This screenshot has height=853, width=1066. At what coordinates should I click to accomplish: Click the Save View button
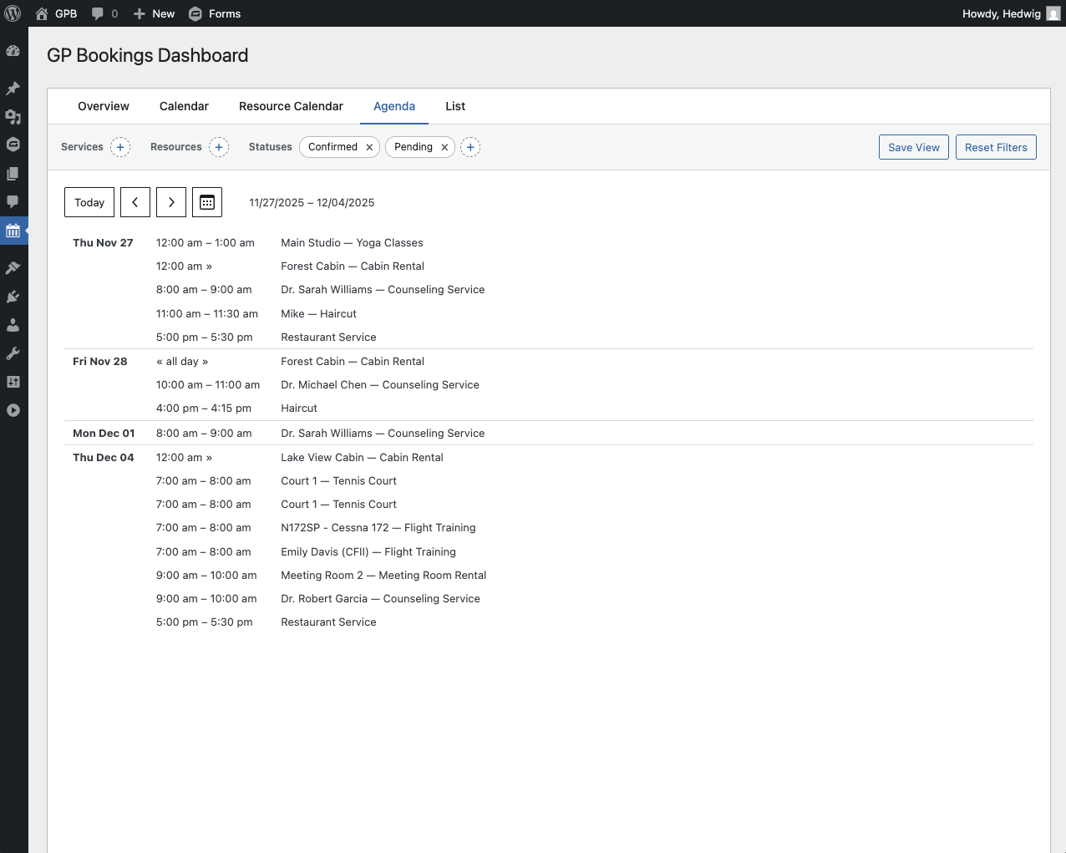(x=913, y=147)
